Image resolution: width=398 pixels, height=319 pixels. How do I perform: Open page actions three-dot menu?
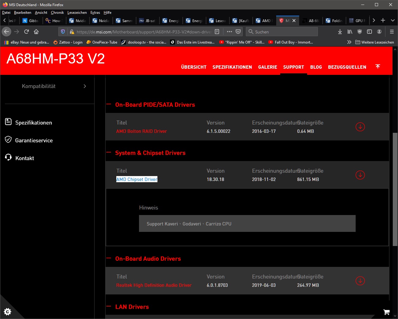pyautogui.click(x=229, y=32)
